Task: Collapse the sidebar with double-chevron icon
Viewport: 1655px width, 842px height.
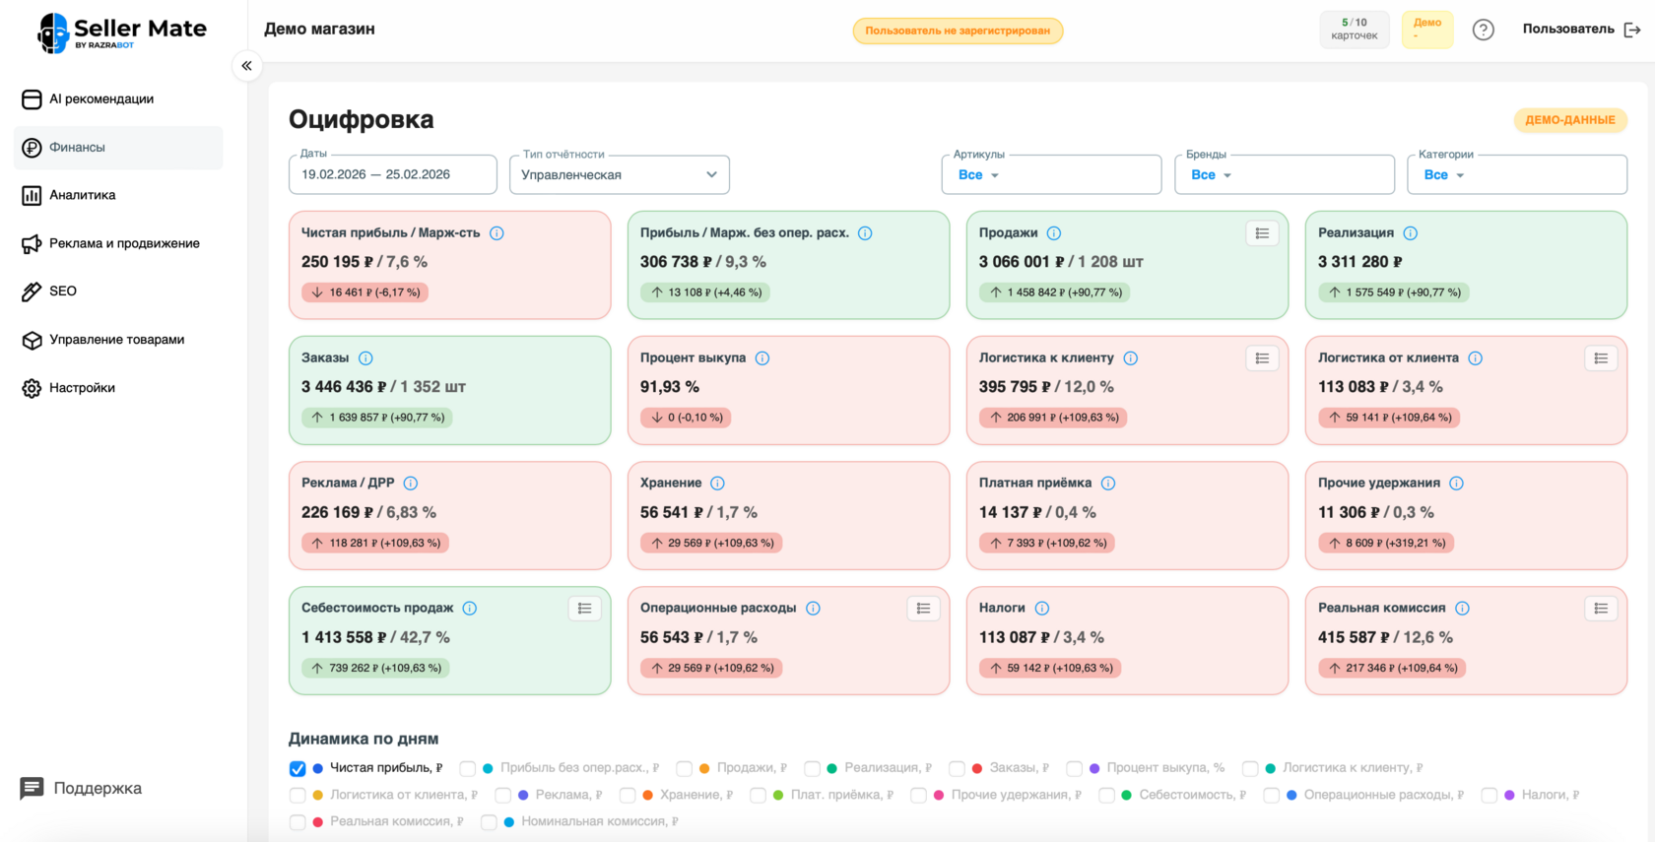Action: (246, 66)
